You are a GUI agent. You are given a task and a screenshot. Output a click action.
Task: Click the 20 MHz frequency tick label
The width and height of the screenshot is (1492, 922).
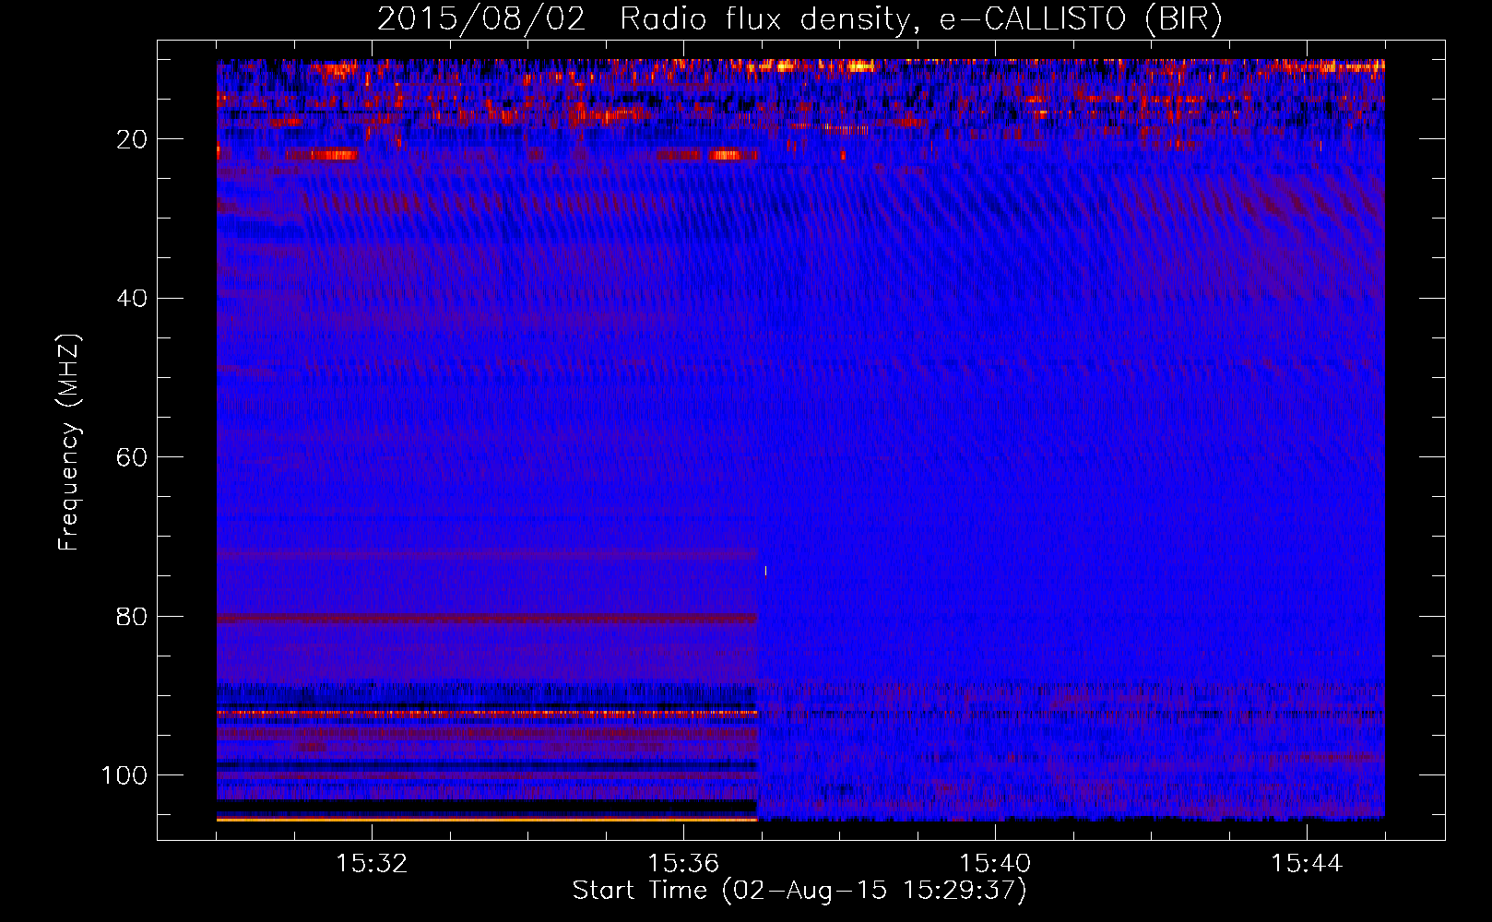[x=133, y=139]
